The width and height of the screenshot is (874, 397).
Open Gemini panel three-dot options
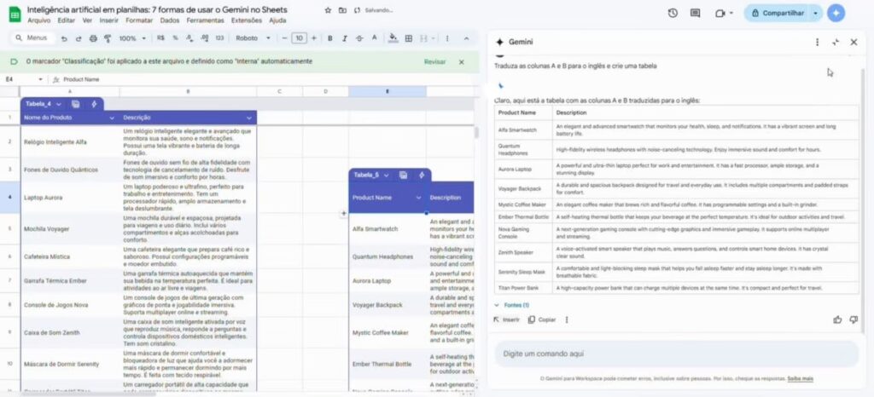(817, 43)
